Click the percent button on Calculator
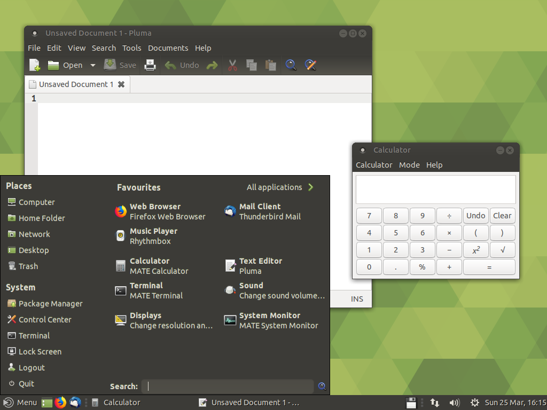 pyautogui.click(x=422, y=267)
